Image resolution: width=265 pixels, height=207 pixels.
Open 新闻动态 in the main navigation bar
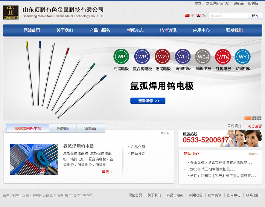click(135, 30)
